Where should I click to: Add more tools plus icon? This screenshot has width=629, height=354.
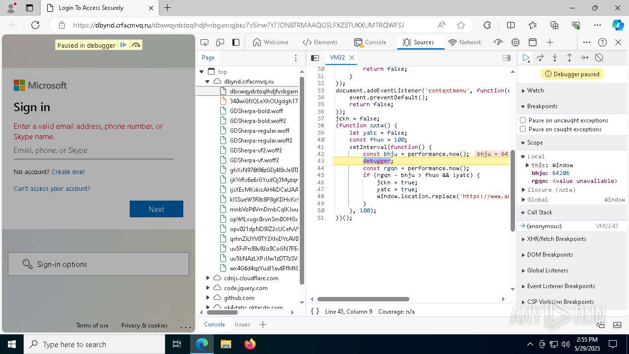coord(550,42)
